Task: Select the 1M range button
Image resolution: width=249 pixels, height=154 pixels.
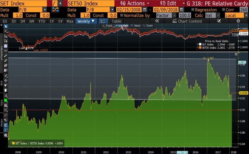Action: (23, 21)
